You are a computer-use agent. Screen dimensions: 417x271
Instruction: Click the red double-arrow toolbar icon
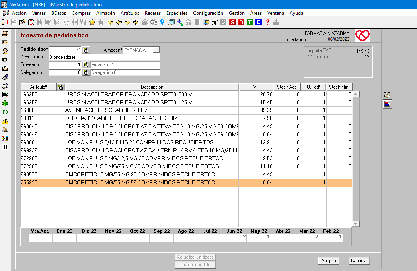31,23
